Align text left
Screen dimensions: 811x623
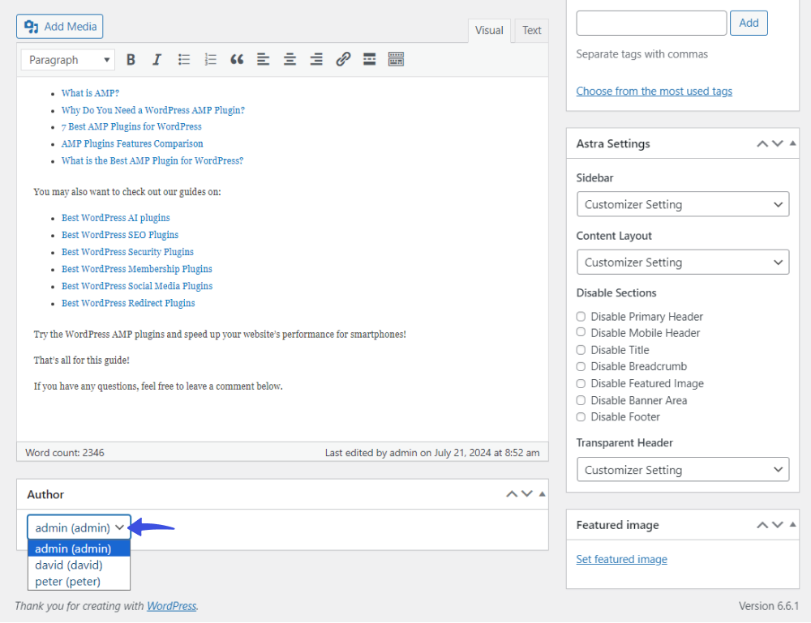pos(264,60)
